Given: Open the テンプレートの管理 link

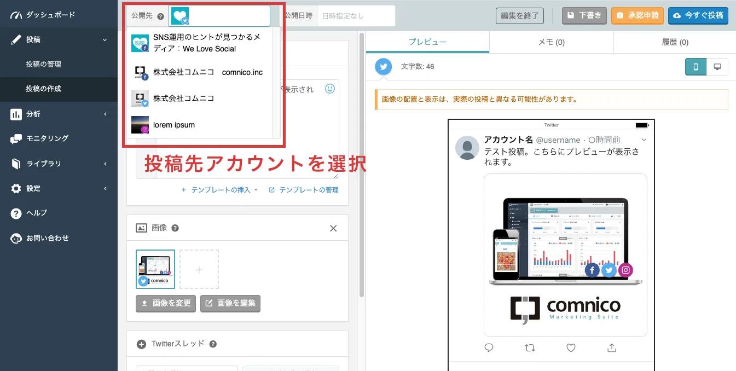Looking at the screenshot, I should pos(304,190).
